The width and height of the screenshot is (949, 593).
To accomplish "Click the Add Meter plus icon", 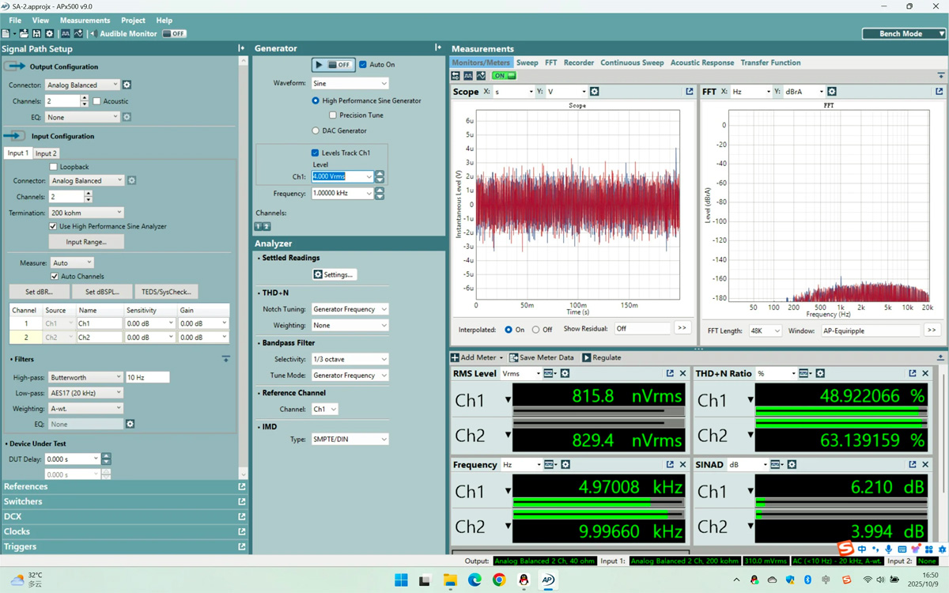I will (x=456, y=357).
